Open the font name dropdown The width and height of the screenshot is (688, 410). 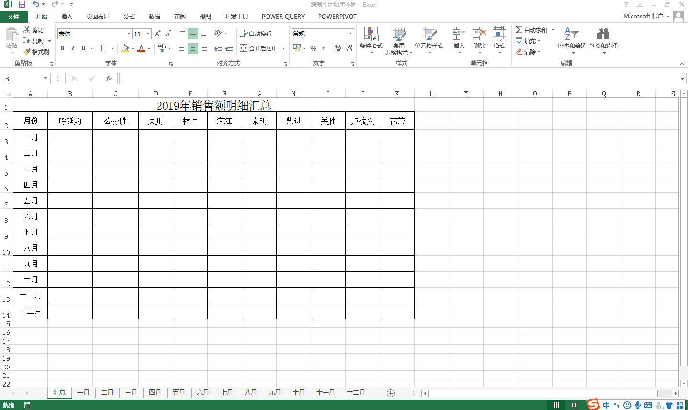129,33
